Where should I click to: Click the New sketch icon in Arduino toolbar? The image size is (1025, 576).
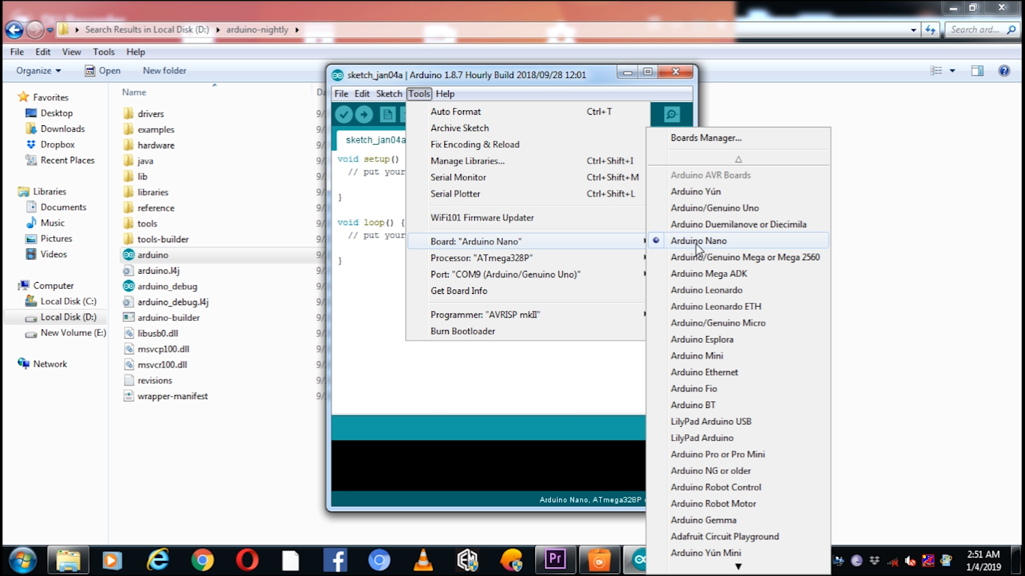[x=387, y=115]
